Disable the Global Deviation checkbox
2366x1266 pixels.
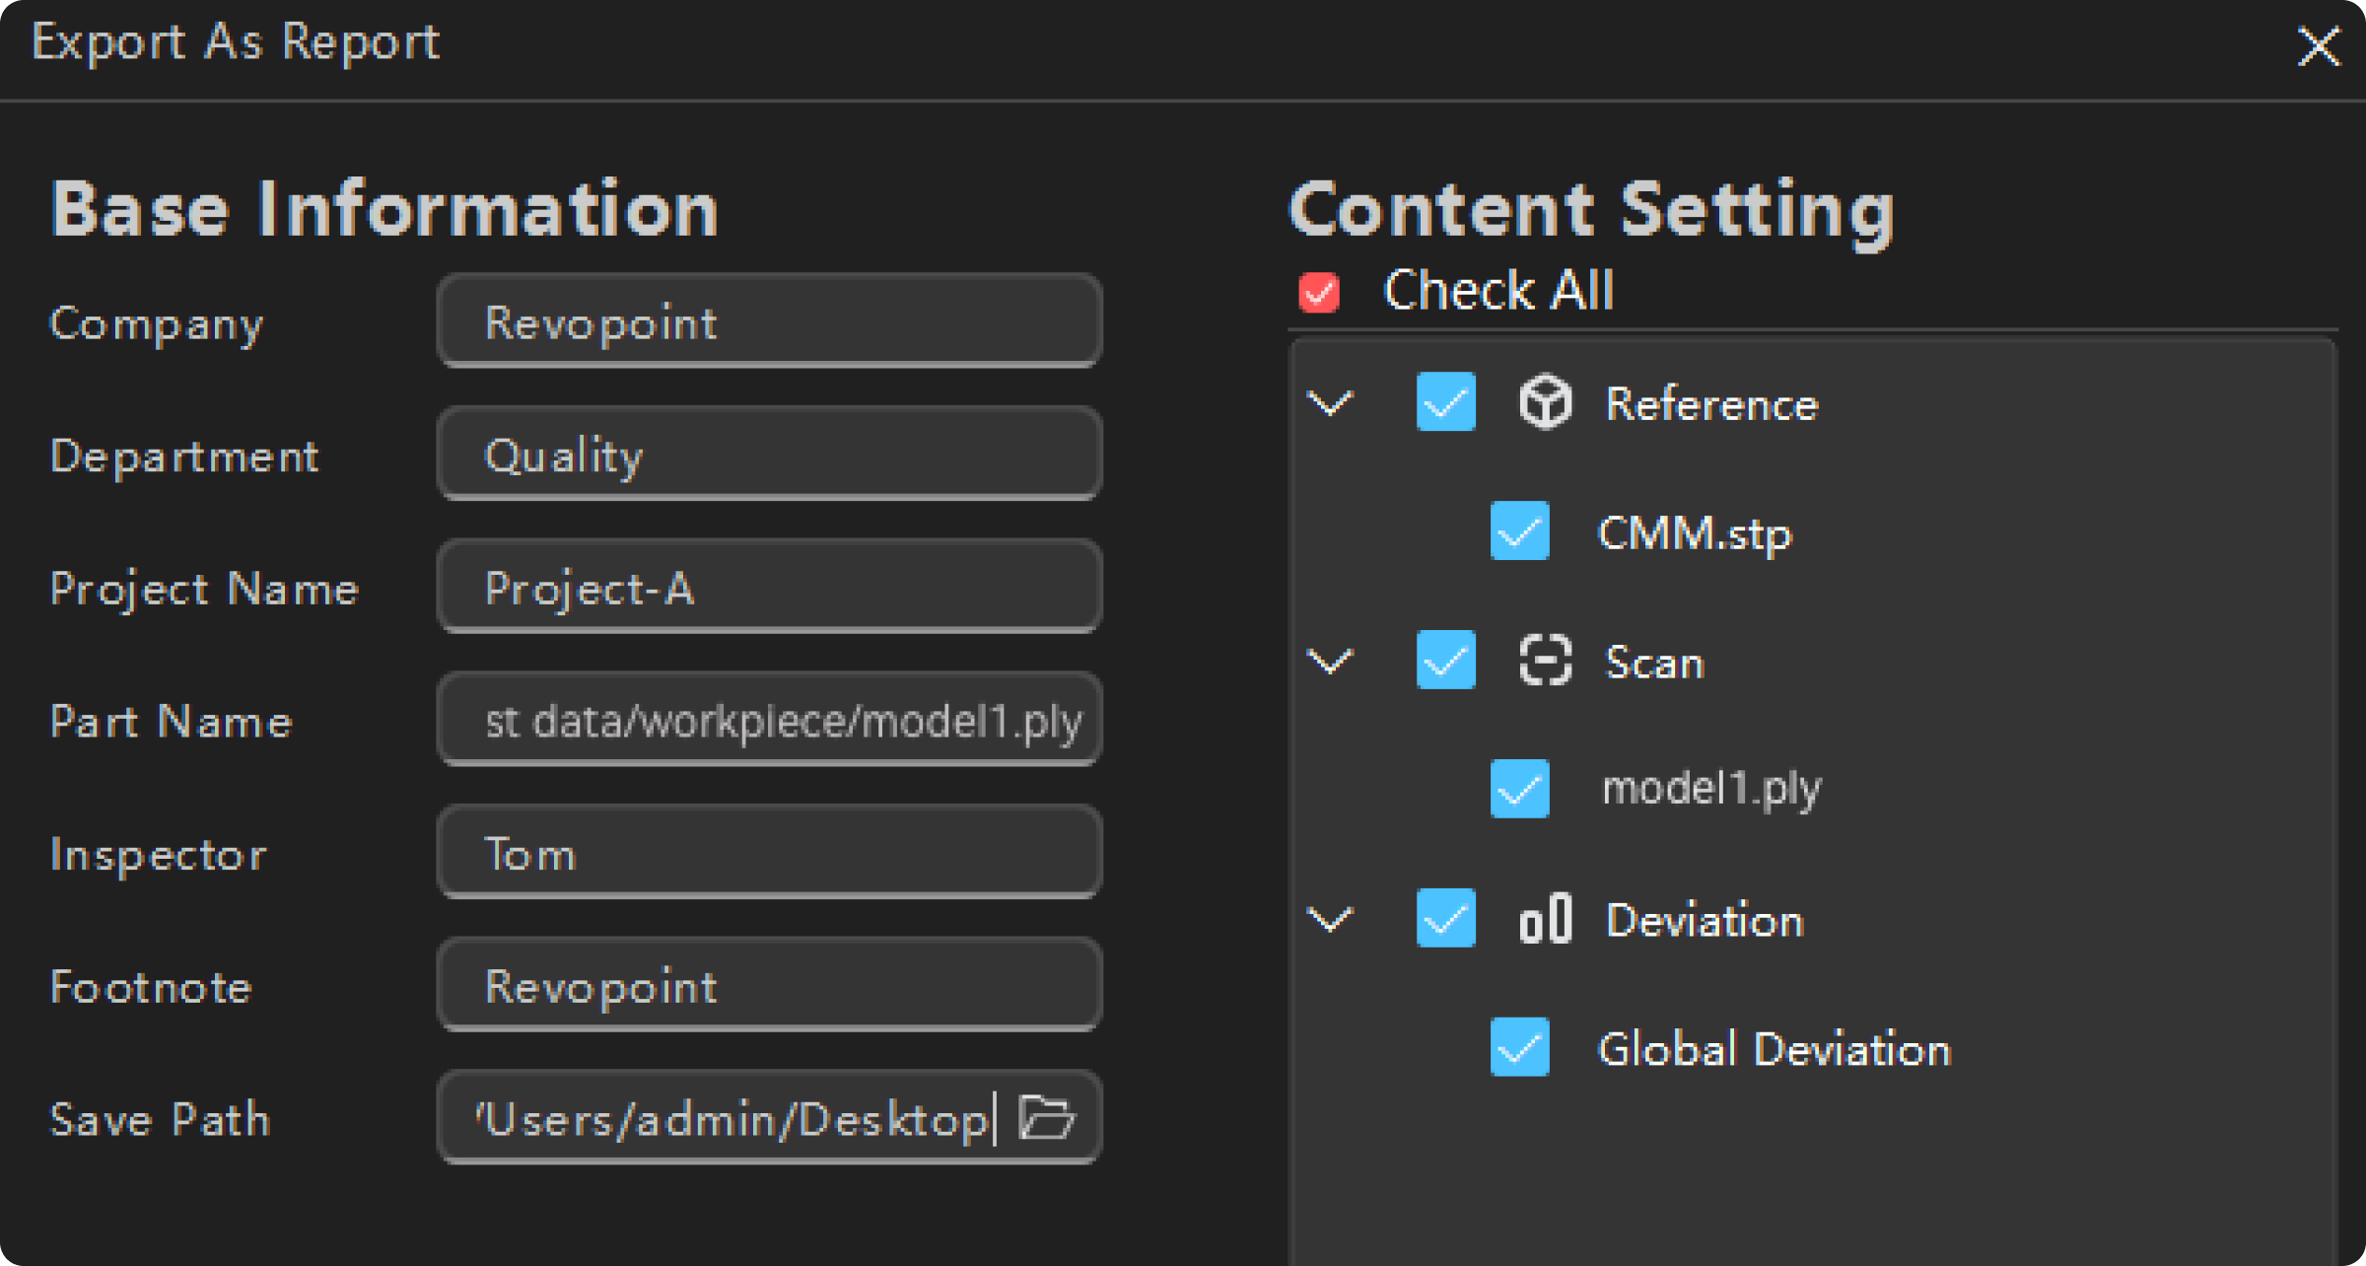pos(1519,1047)
